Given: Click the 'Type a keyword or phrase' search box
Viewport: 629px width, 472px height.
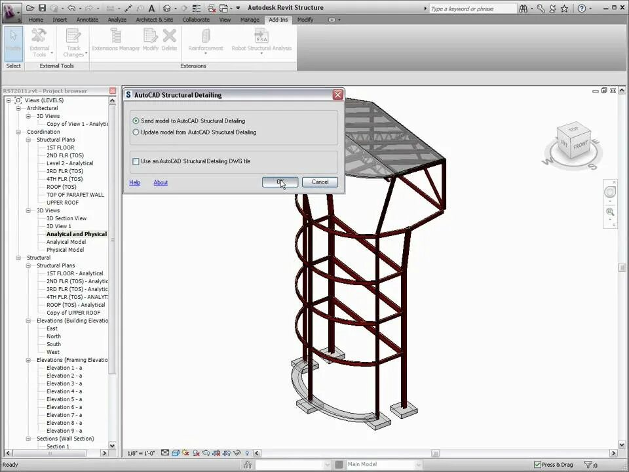Looking at the screenshot, I should pyautogui.click(x=472, y=9).
